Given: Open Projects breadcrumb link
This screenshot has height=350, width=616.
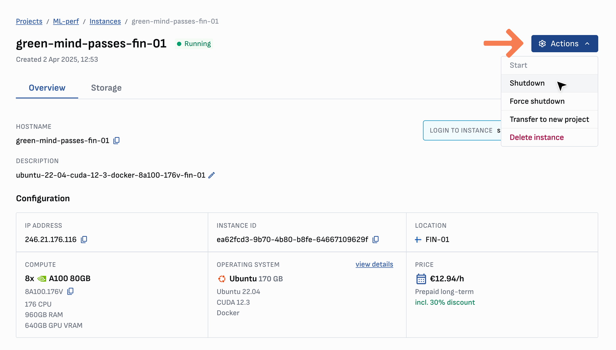Looking at the screenshot, I should (29, 21).
